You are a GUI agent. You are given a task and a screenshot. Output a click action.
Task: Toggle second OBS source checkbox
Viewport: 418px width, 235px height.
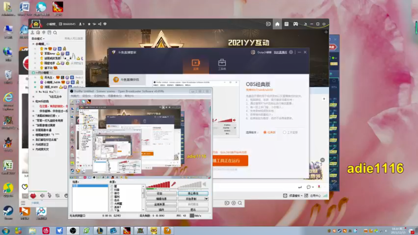(112, 190)
